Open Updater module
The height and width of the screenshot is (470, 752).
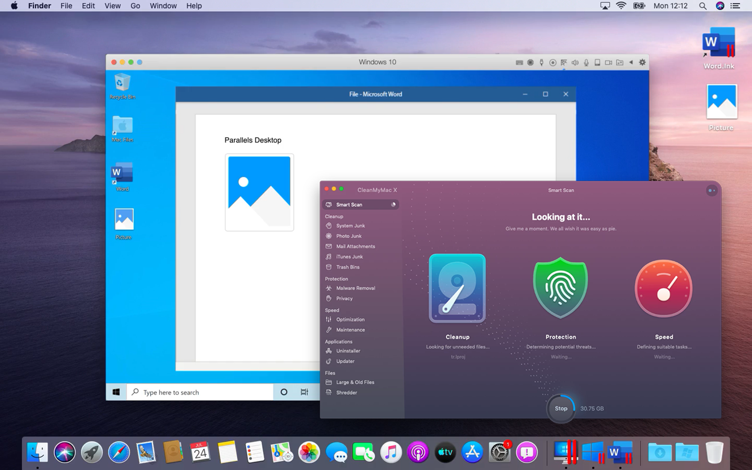click(x=345, y=361)
